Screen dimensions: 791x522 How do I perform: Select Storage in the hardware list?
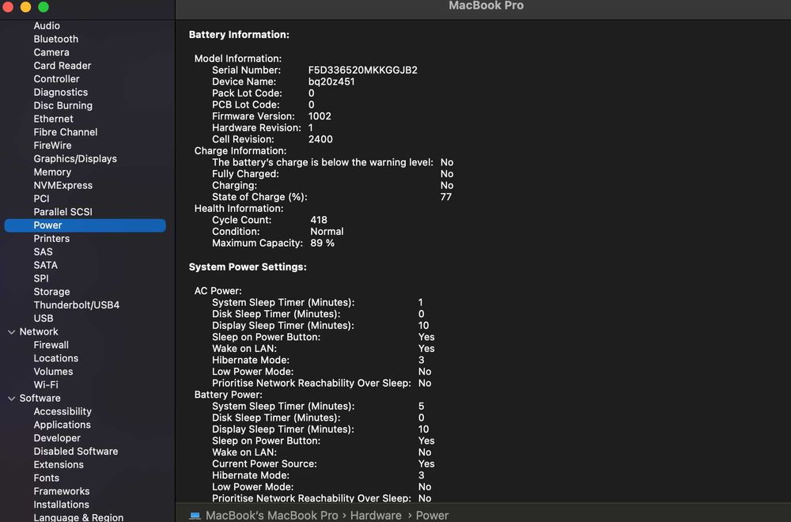click(x=51, y=292)
